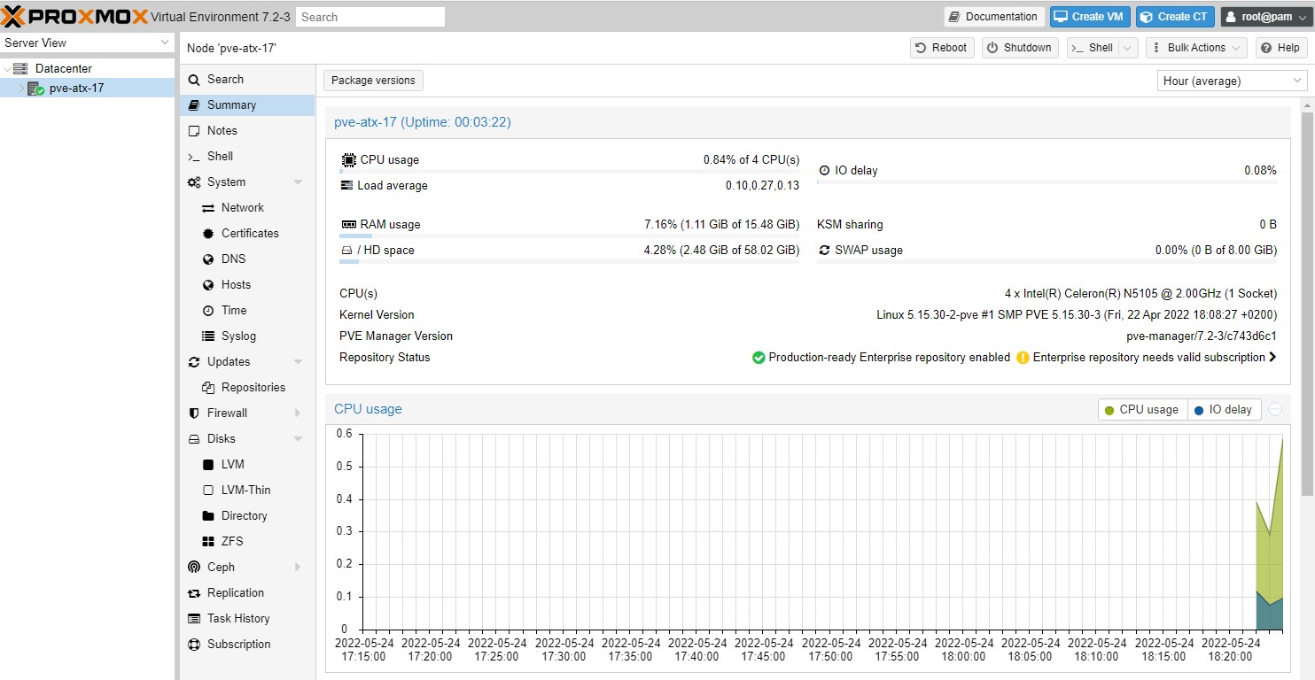Screen dimensions: 1315x680
Task: Click the 'Linux 5.15.30-2-pve' kernel version text
Action: point(928,315)
